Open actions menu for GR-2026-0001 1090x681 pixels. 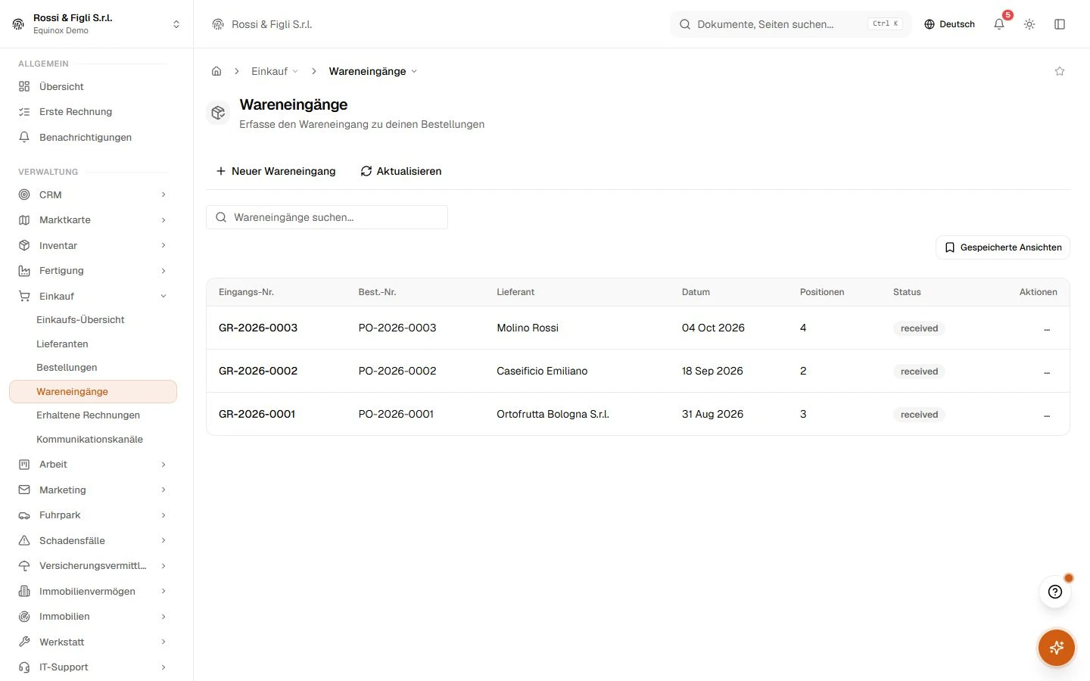(x=1047, y=415)
